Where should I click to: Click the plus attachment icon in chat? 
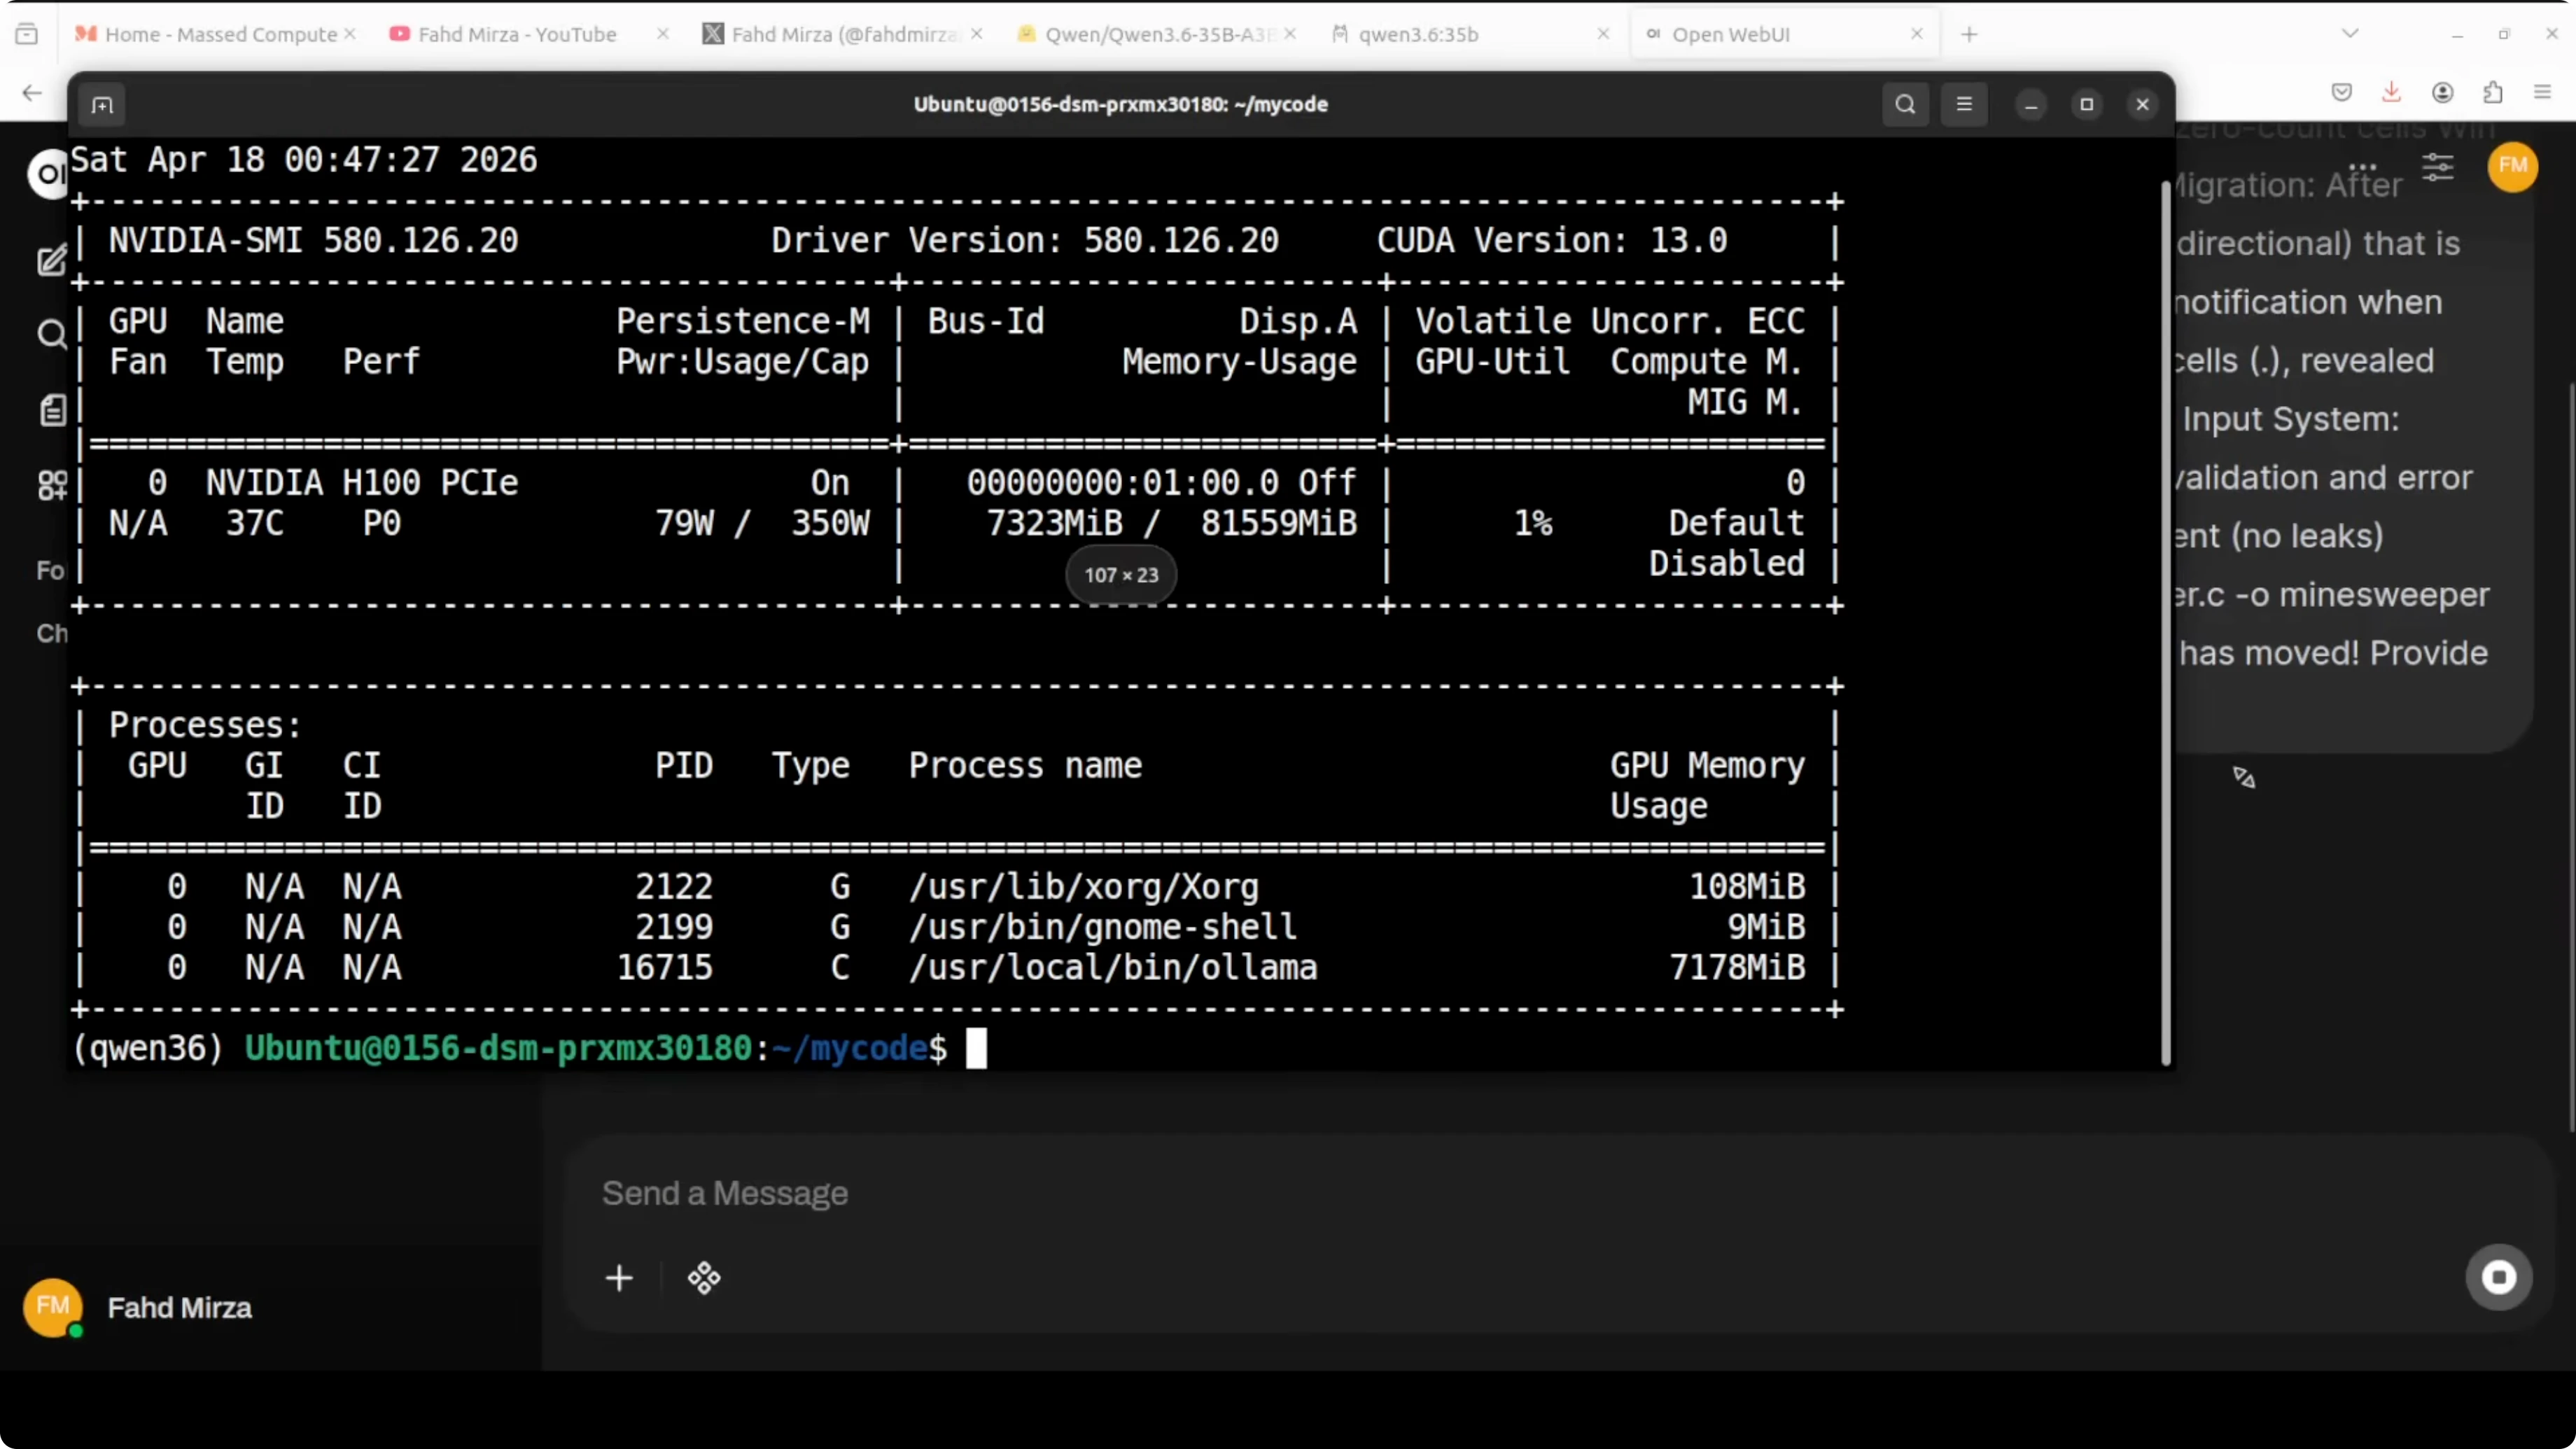tap(619, 1278)
